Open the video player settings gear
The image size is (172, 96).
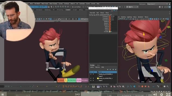pyautogui.click(x=162, y=94)
